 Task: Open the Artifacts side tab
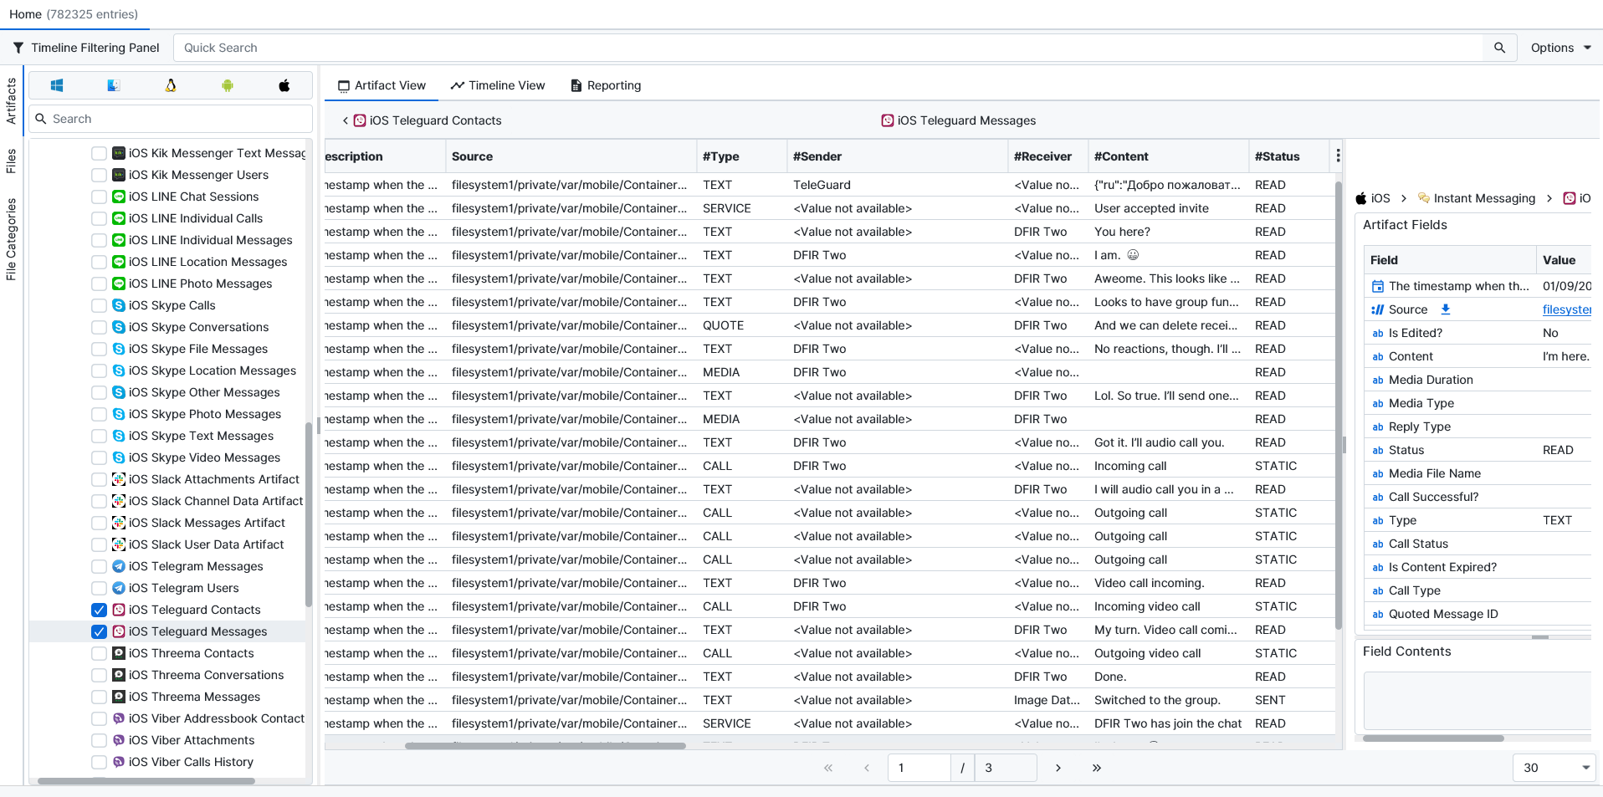click(11, 100)
